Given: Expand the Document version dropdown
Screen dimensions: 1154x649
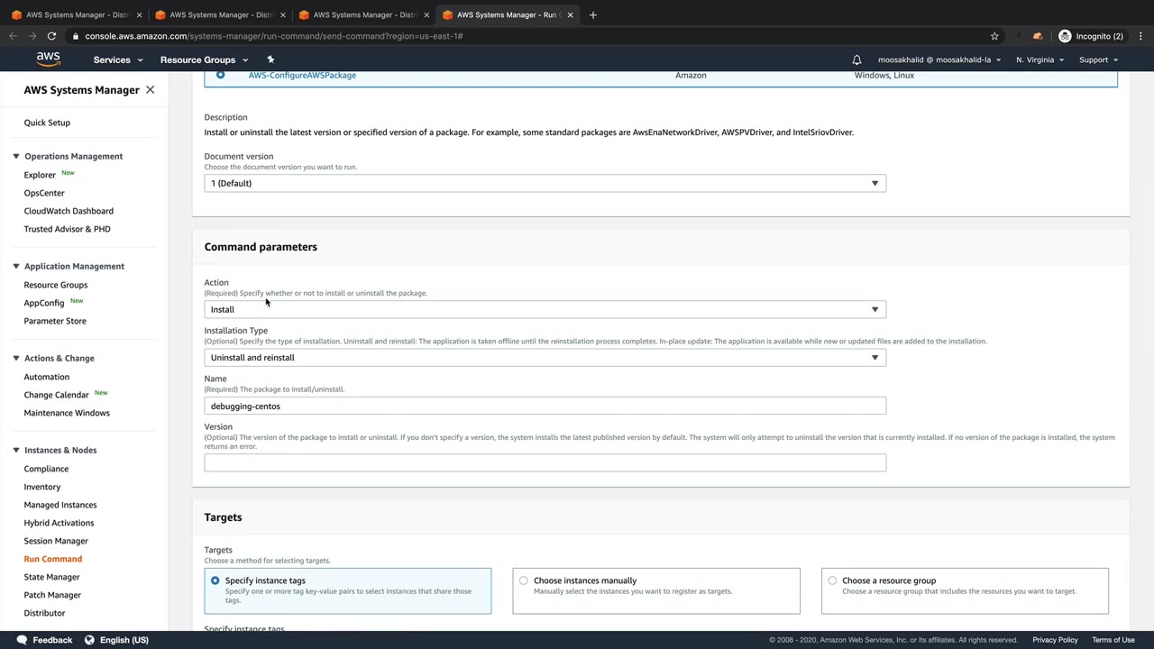Looking at the screenshot, I should click(545, 183).
